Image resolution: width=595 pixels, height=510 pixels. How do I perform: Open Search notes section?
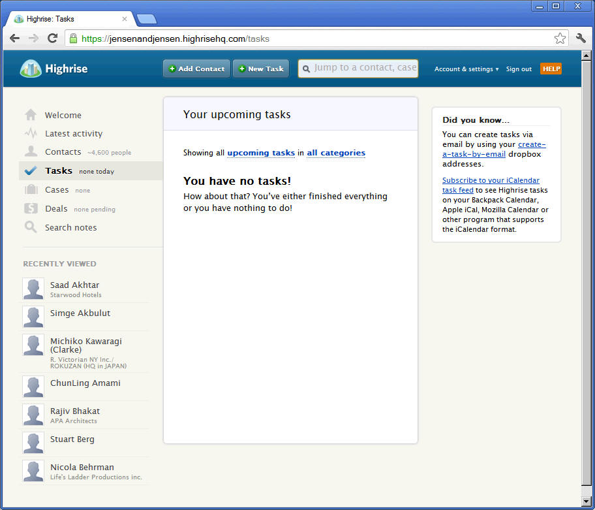coord(70,227)
